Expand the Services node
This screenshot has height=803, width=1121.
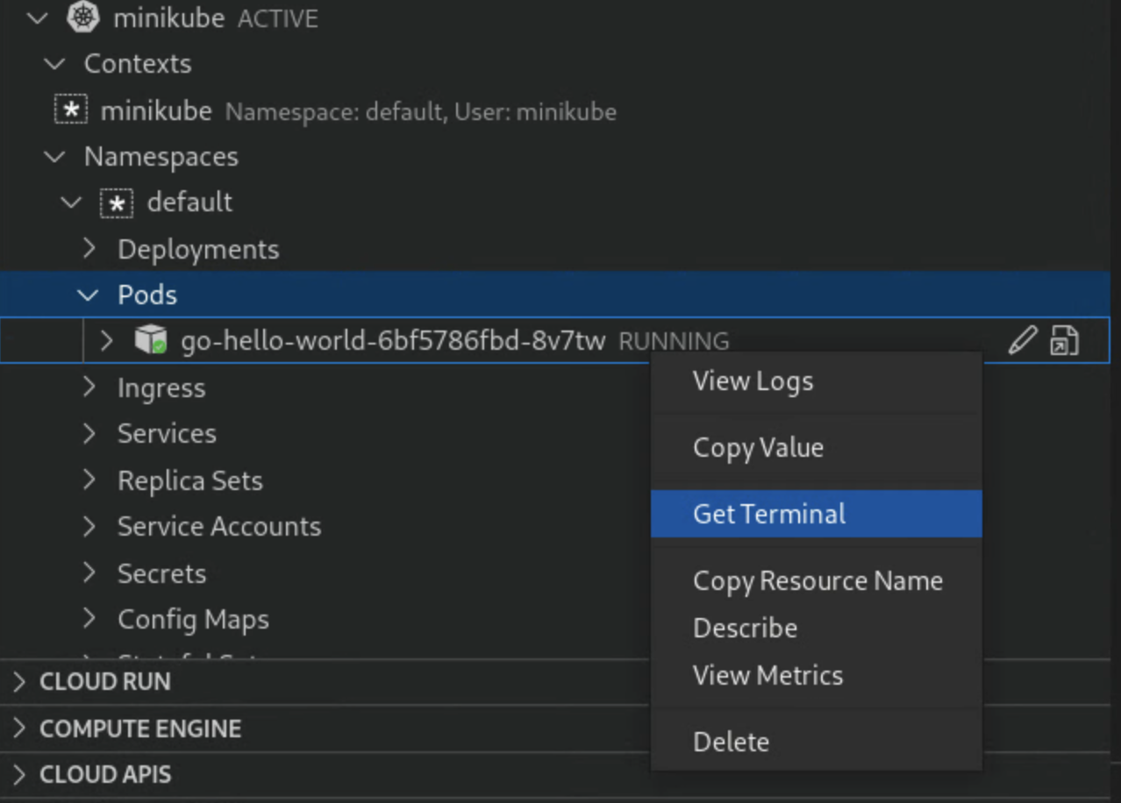coord(89,433)
